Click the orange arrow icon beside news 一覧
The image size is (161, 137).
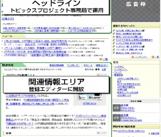coord(100,59)
